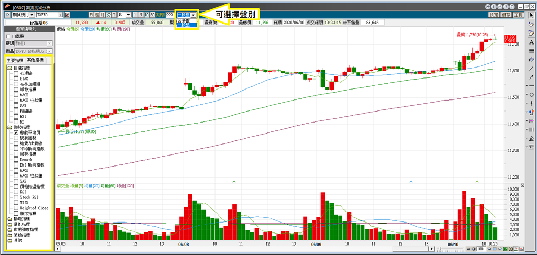Click the 期間 input field showing 999
The height and width of the screenshot is (255, 537).
click(x=170, y=15)
